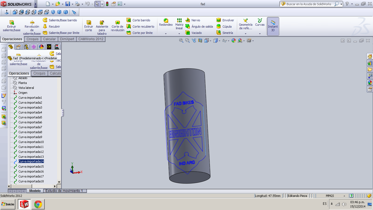
Task: Expand the Matriz lineal dropdown arrow
Action: (179, 34)
